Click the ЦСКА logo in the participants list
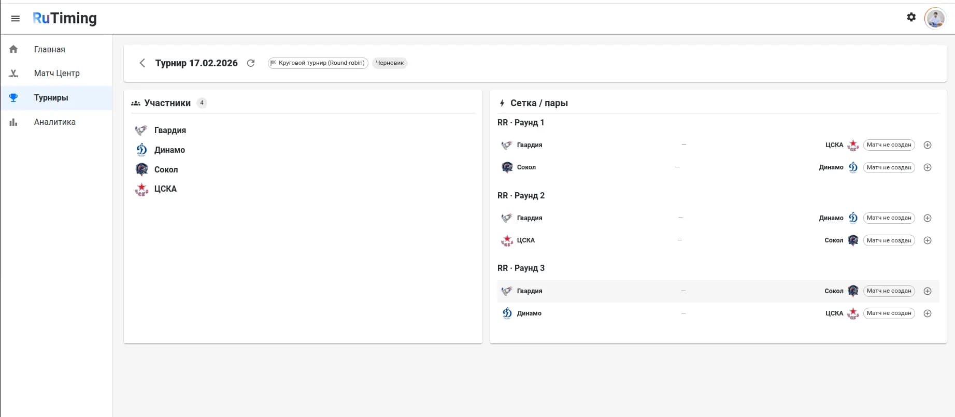955x417 pixels. coord(141,190)
